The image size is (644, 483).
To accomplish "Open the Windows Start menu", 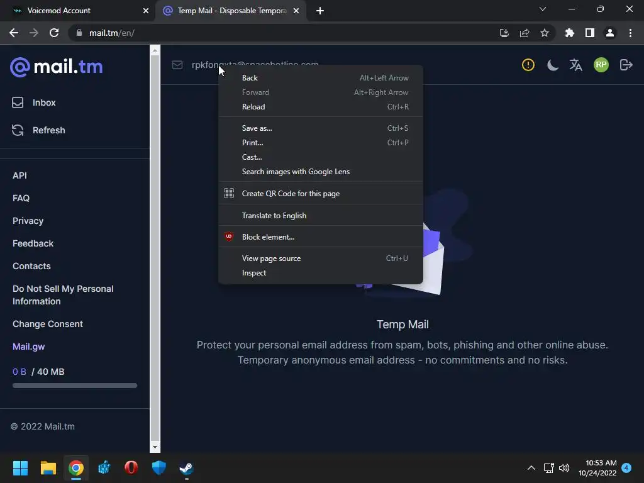I will [x=20, y=468].
